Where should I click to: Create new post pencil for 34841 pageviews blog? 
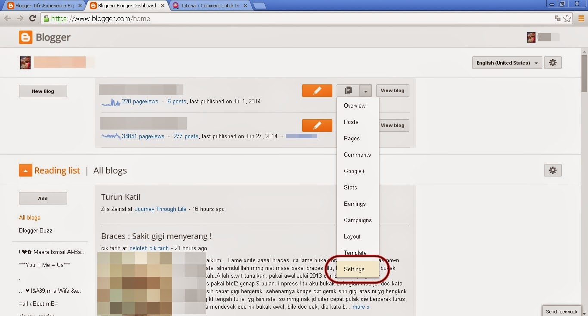[x=317, y=126]
